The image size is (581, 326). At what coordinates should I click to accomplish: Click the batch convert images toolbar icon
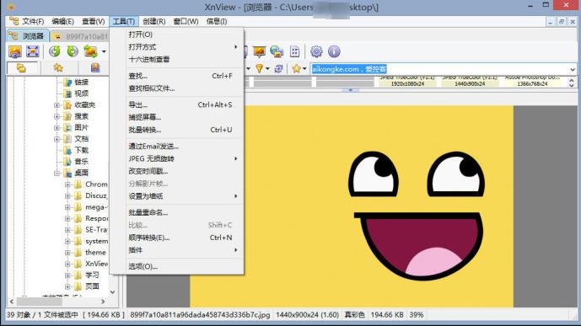[x=90, y=51]
